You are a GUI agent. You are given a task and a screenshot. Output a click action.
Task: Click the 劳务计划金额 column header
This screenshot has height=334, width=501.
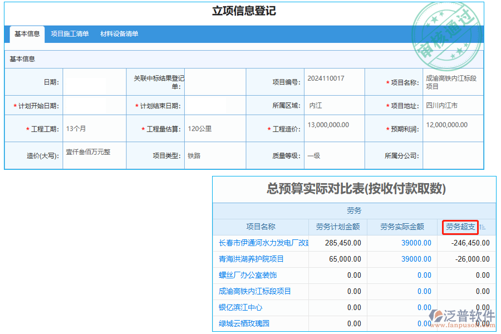point(338,227)
